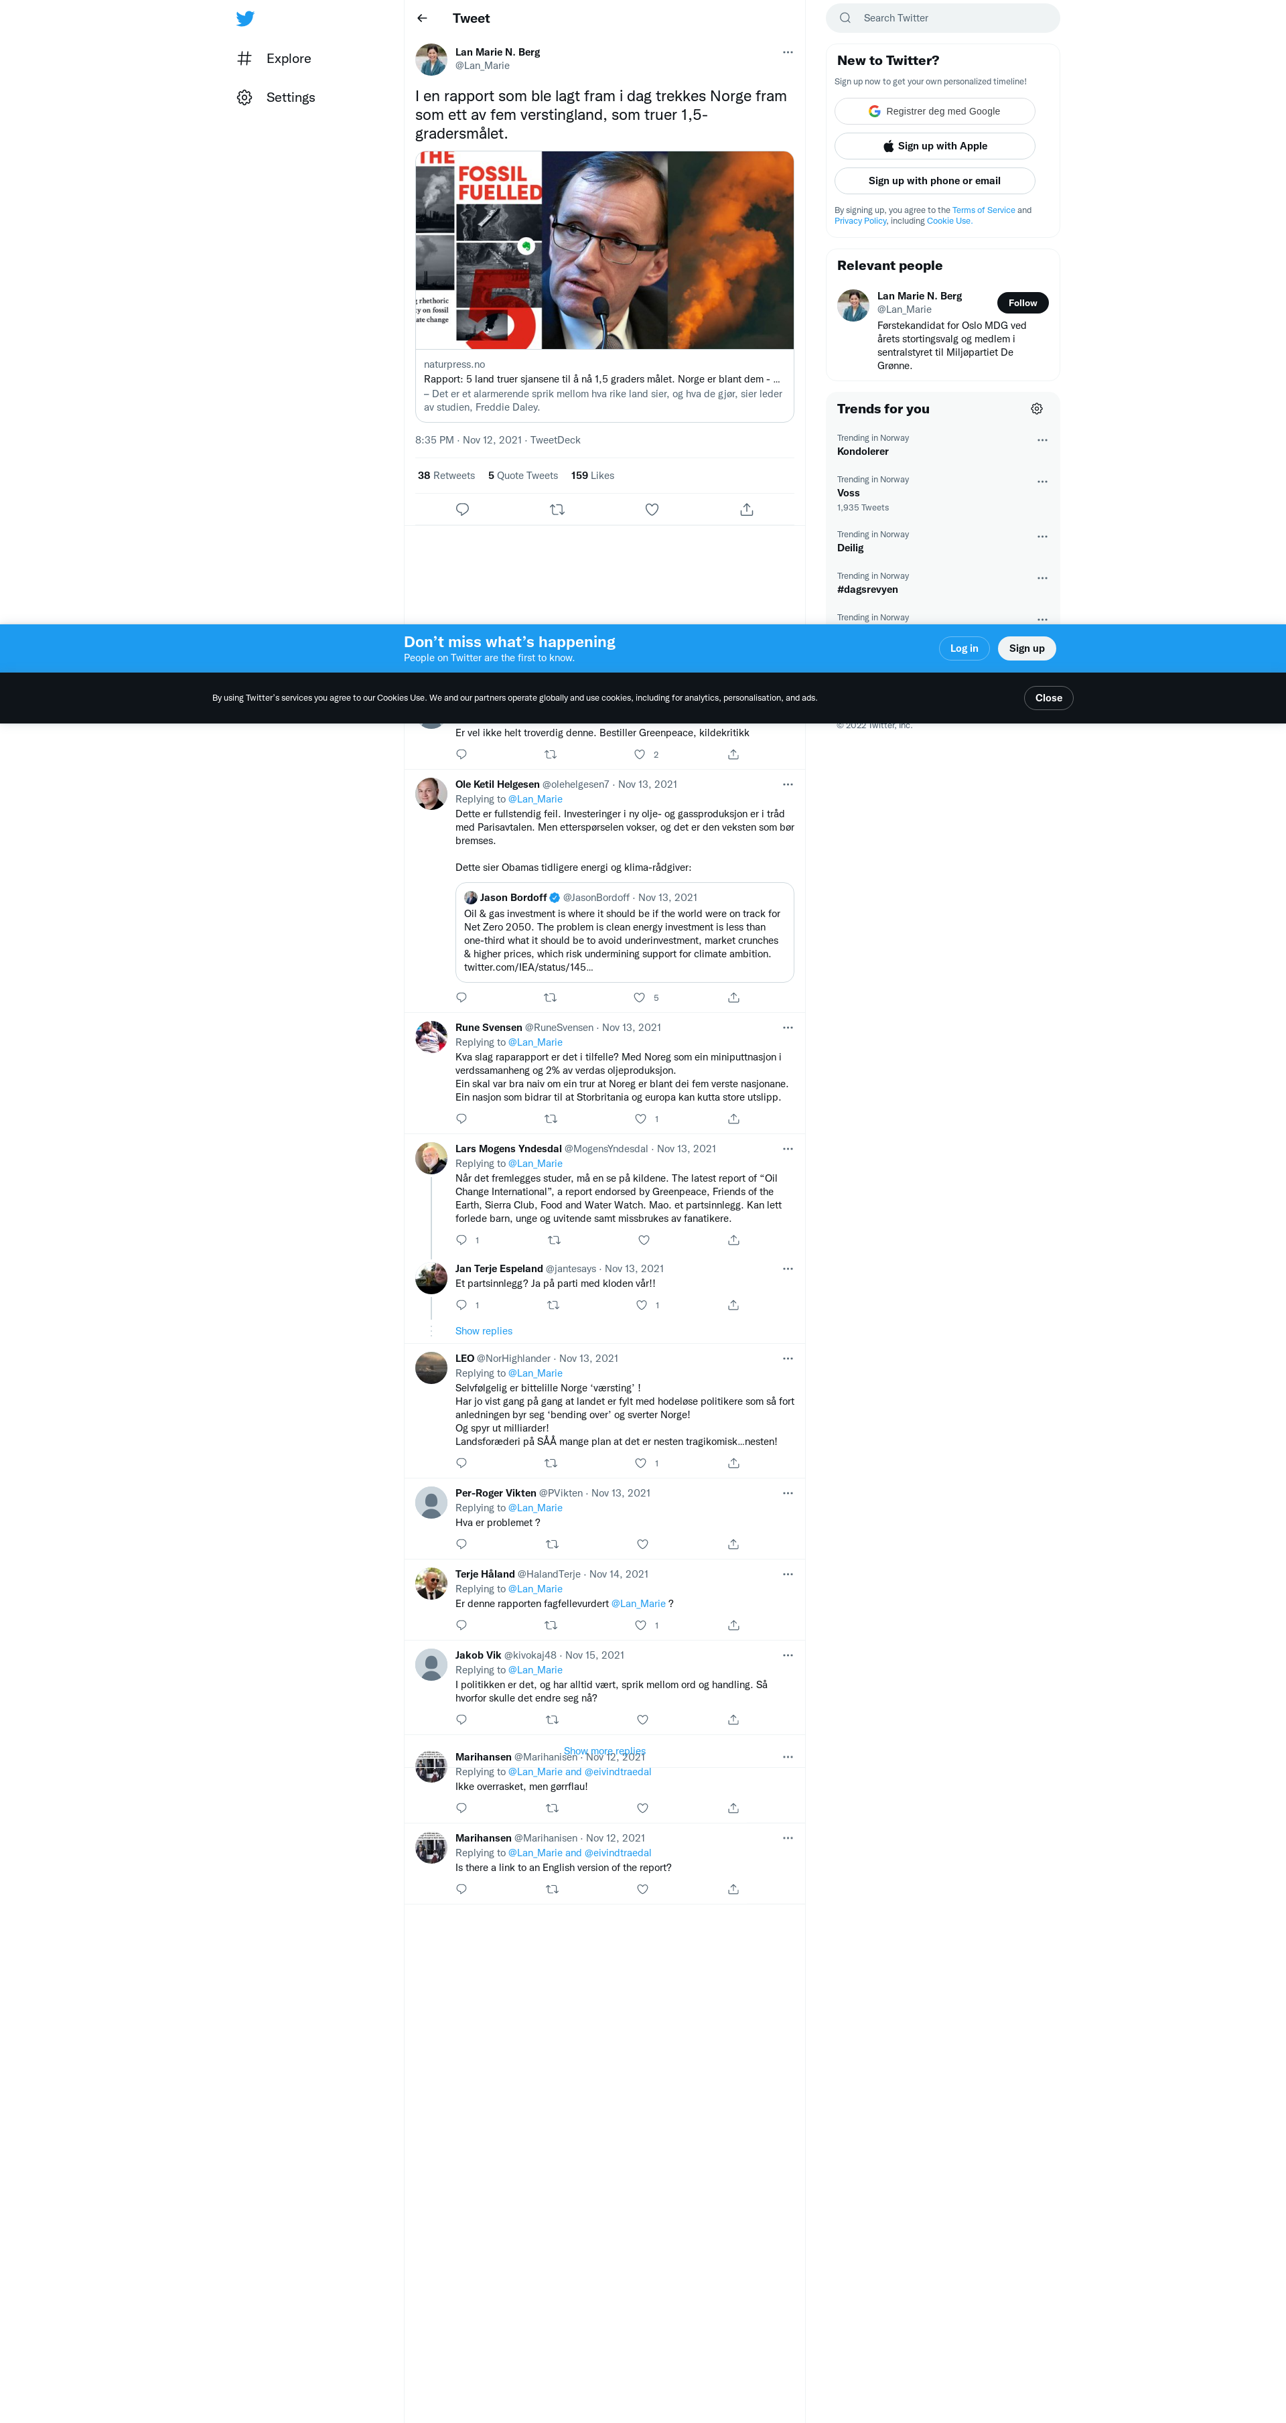Open Ole Ketil Helgesen's profile name
Viewport: 1286px width, 2423px height.
tap(497, 784)
